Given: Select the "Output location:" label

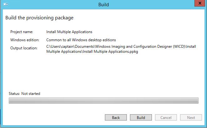Looking at the screenshot, I should (x=24, y=48).
